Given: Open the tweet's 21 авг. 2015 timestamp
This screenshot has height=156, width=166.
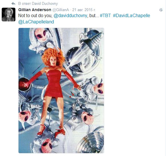Looking at the screenshot, I should [84, 10].
